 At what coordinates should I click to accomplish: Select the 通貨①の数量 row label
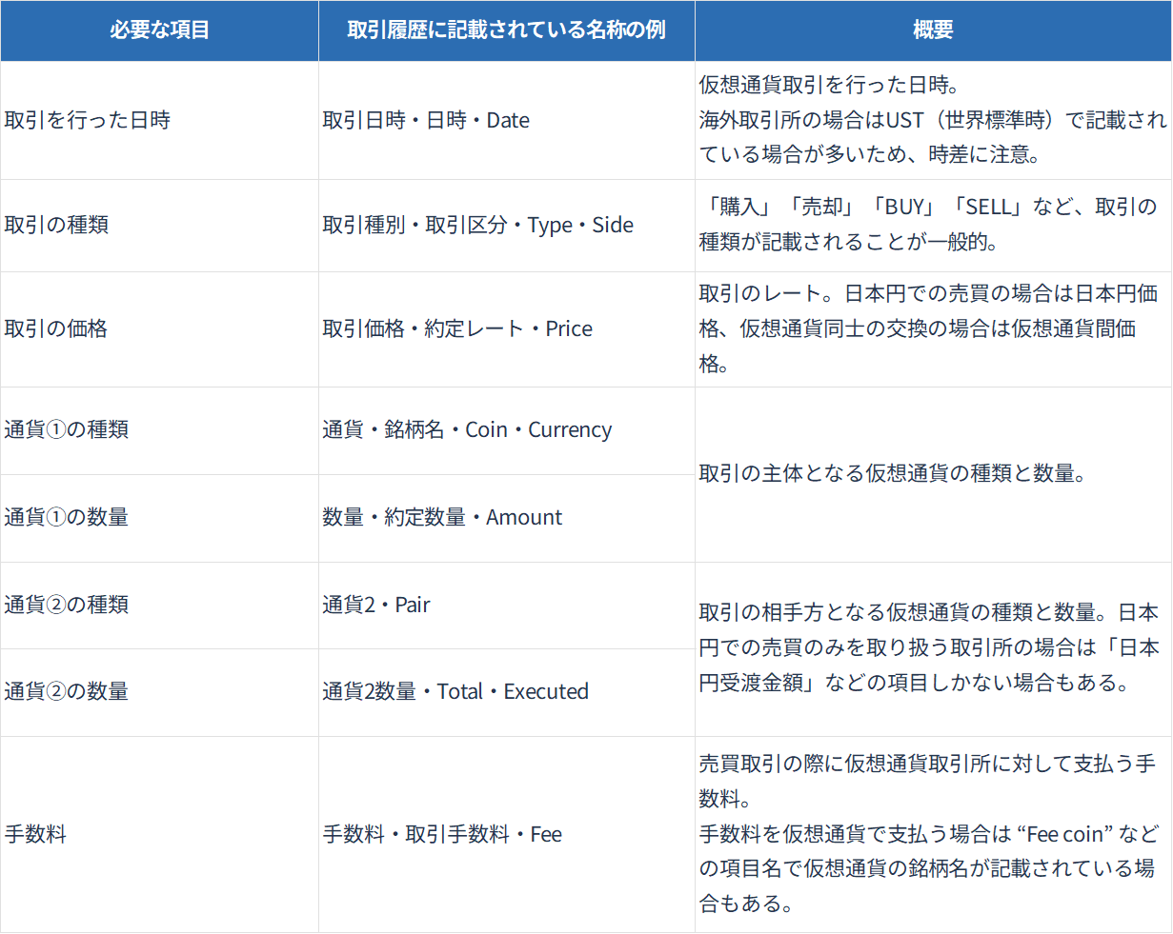coord(67,517)
